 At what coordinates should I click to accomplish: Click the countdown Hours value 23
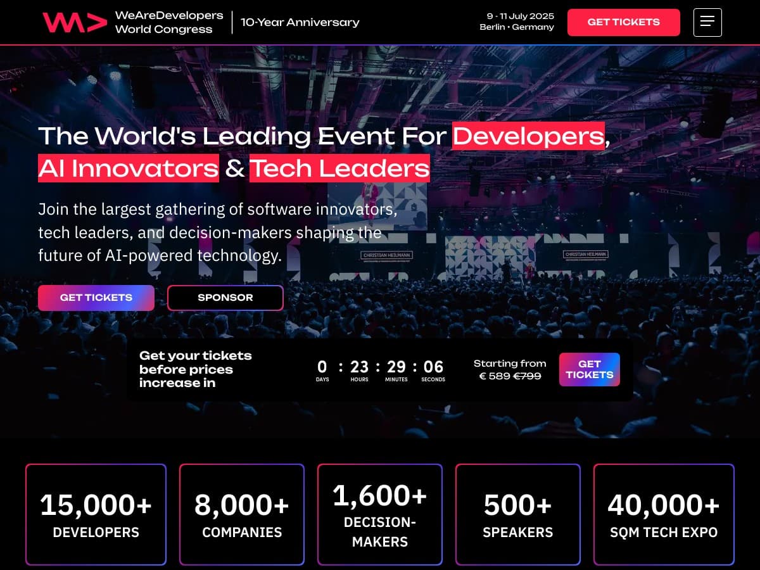click(359, 367)
